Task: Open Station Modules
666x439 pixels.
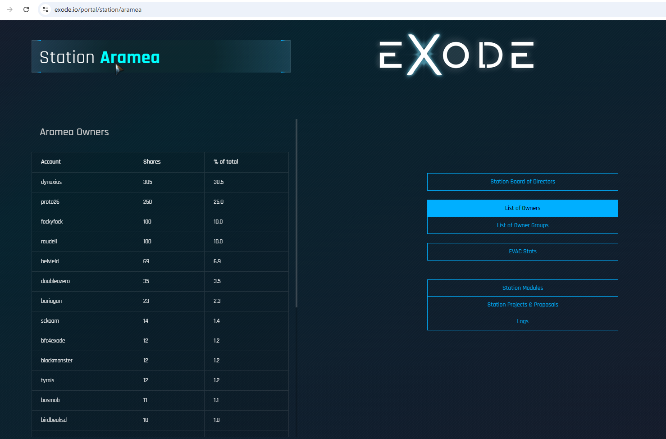Action: click(523, 288)
